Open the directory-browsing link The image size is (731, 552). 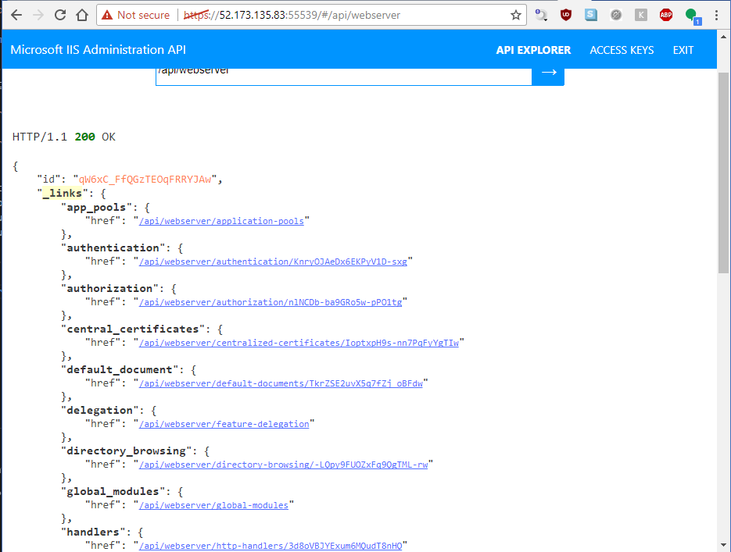click(x=283, y=464)
